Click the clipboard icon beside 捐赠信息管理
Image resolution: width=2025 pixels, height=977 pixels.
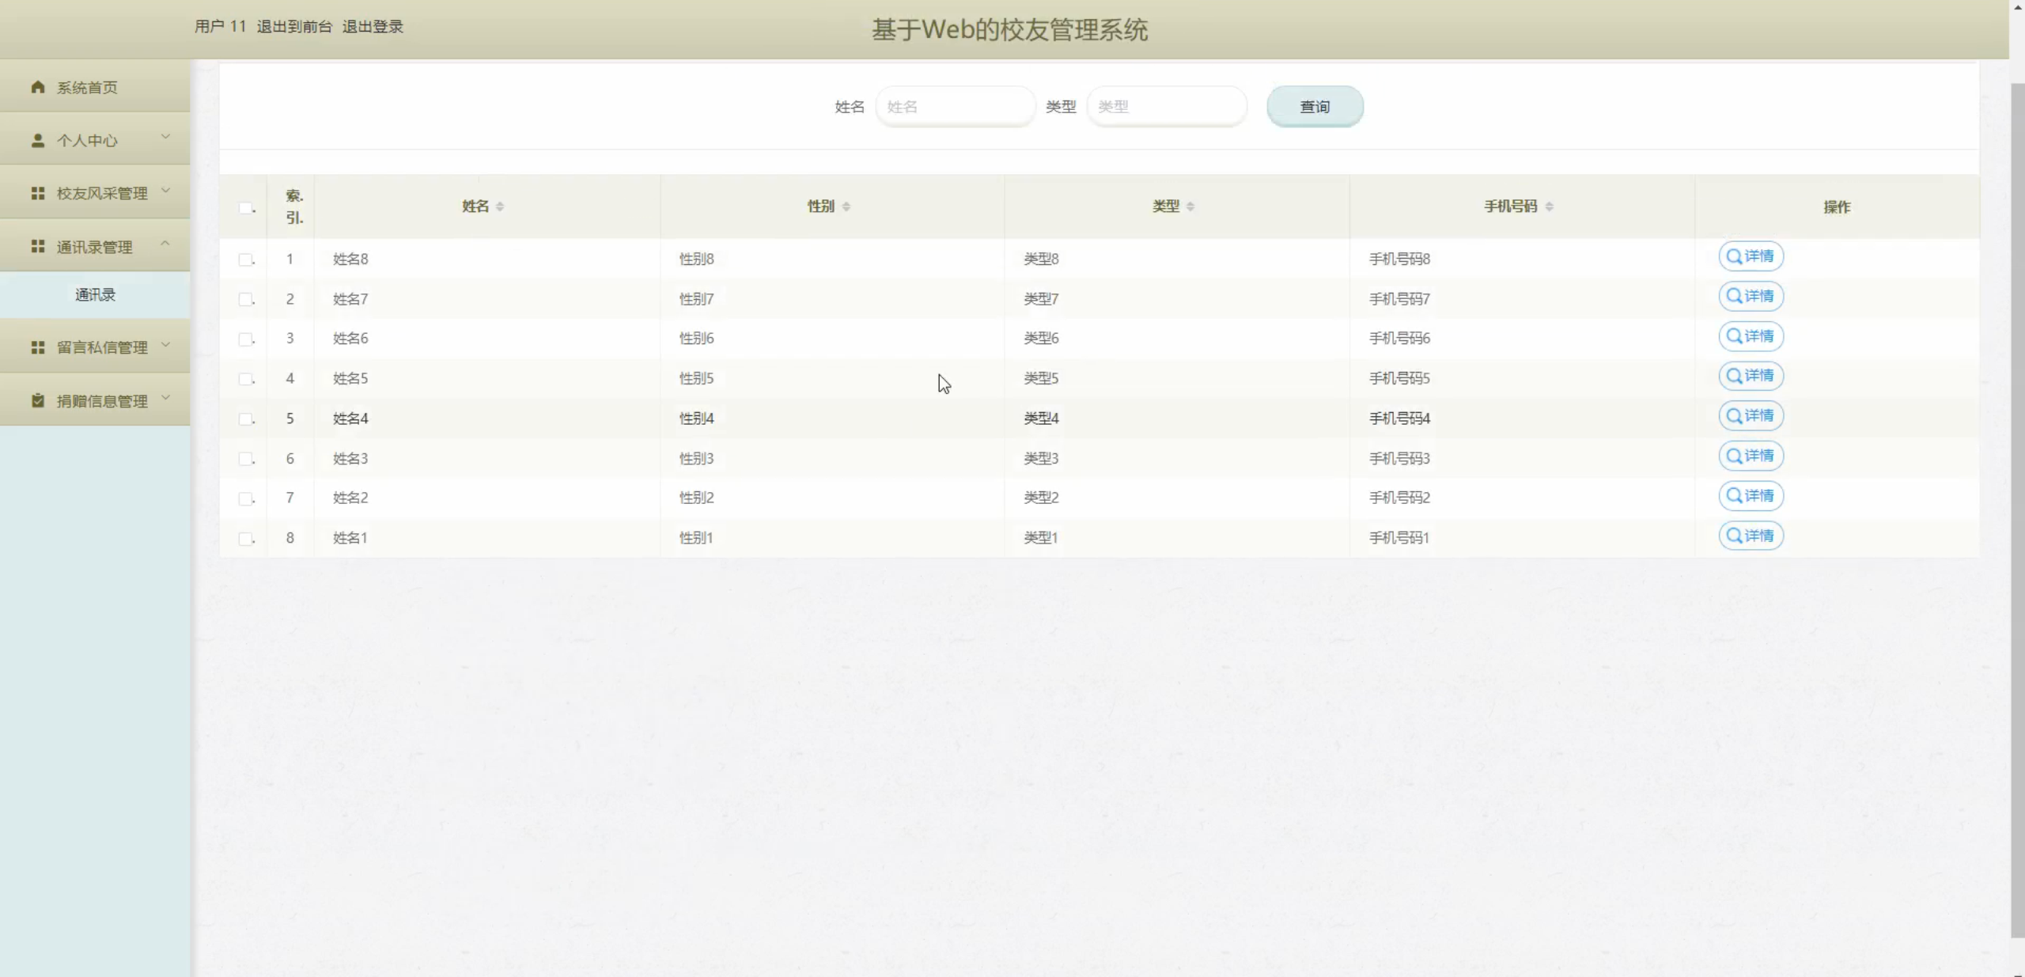click(x=37, y=400)
